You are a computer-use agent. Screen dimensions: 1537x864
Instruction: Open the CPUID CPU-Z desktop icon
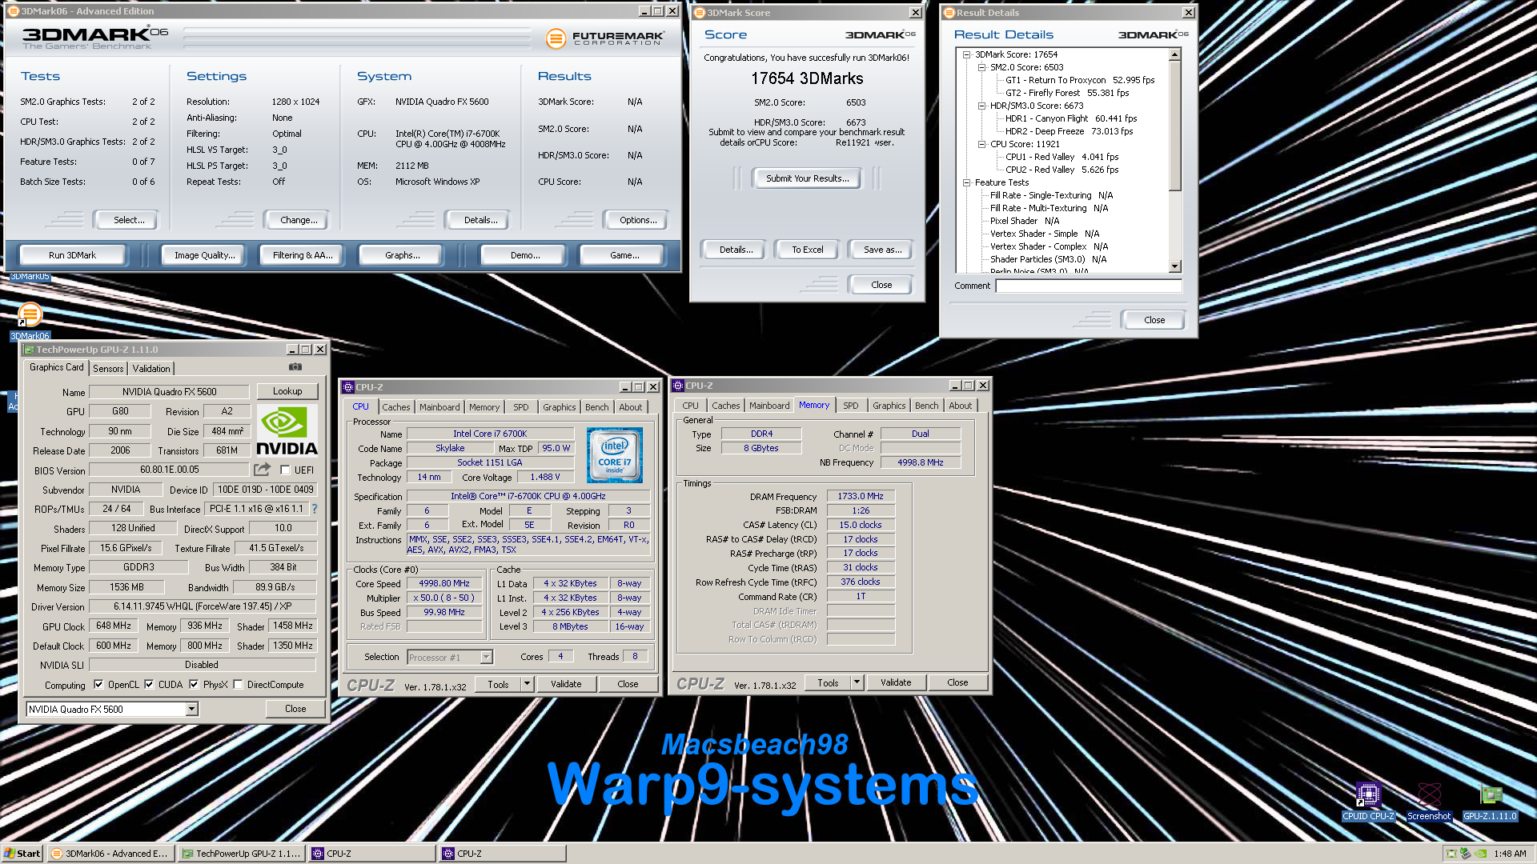(x=1368, y=795)
